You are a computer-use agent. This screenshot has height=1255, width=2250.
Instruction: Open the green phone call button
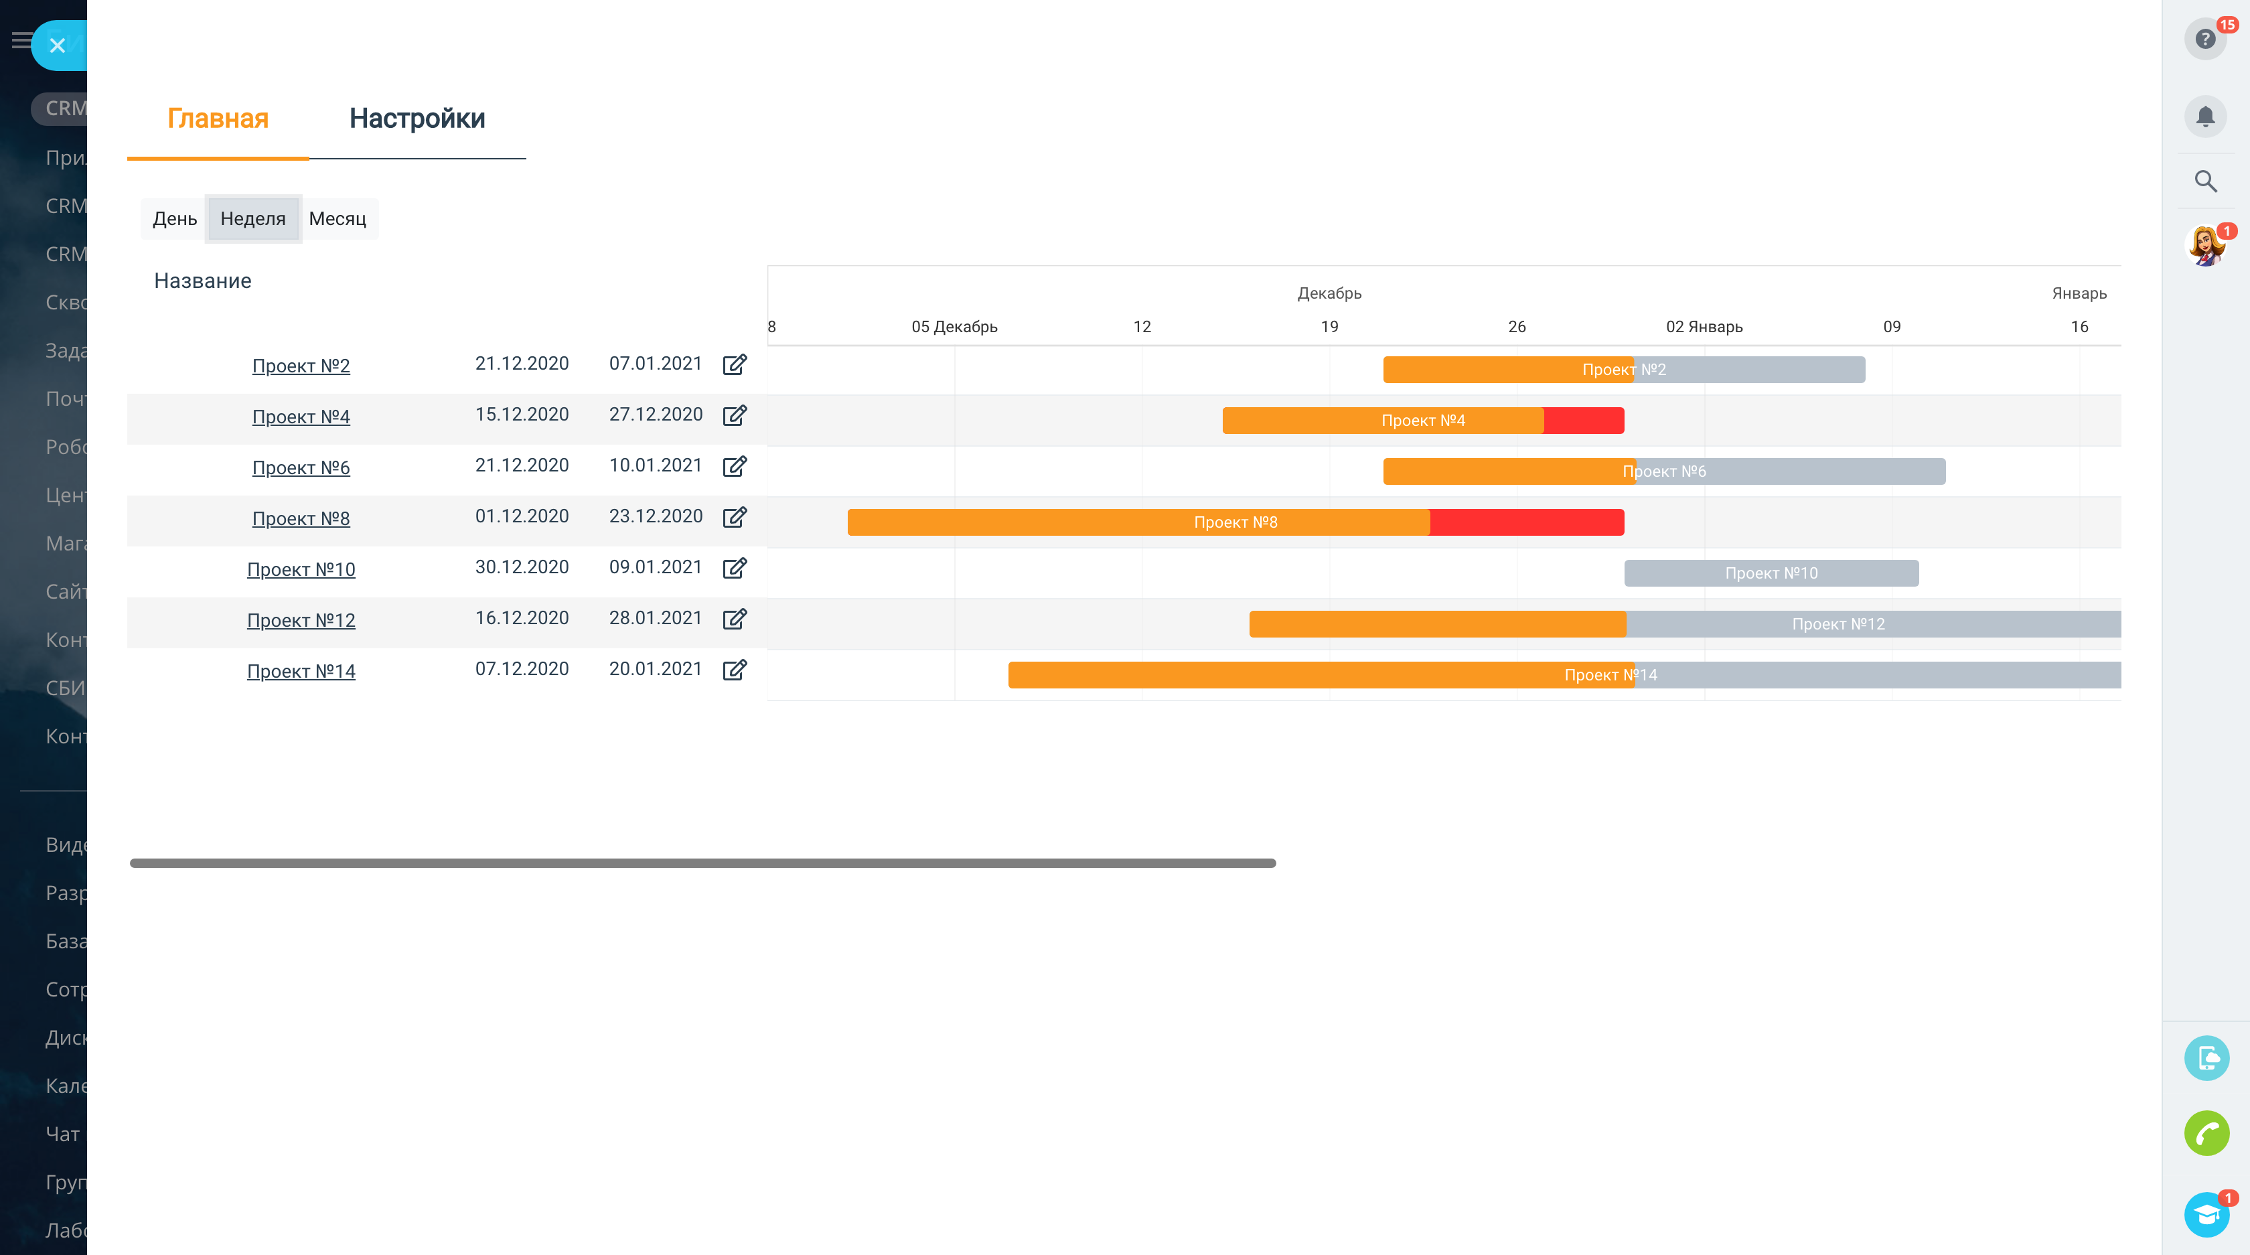pyautogui.click(x=2206, y=1132)
